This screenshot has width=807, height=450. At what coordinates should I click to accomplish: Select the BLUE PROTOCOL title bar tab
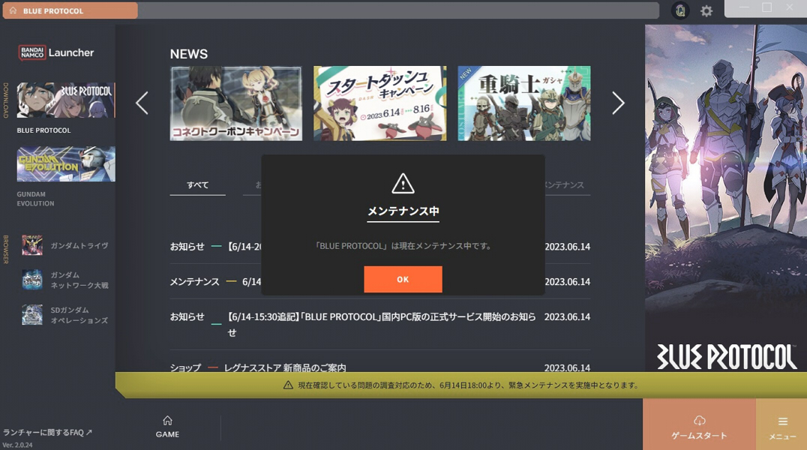click(x=70, y=10)
